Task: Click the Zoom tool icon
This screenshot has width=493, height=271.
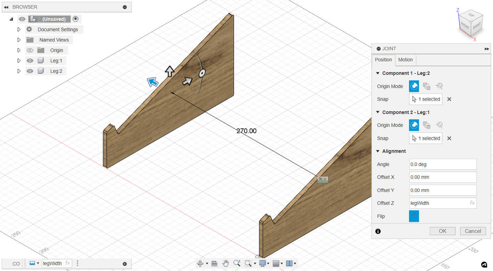Action: click(237, 263)
